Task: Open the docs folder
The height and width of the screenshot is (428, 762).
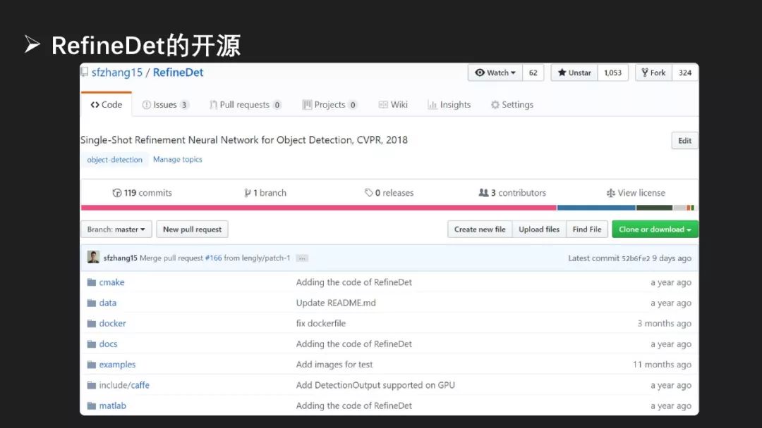Action: coord(108,344)
